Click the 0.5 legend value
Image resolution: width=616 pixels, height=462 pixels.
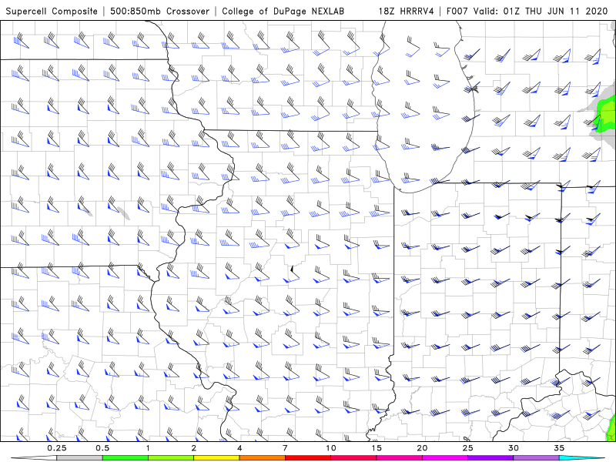pos(102,448)
